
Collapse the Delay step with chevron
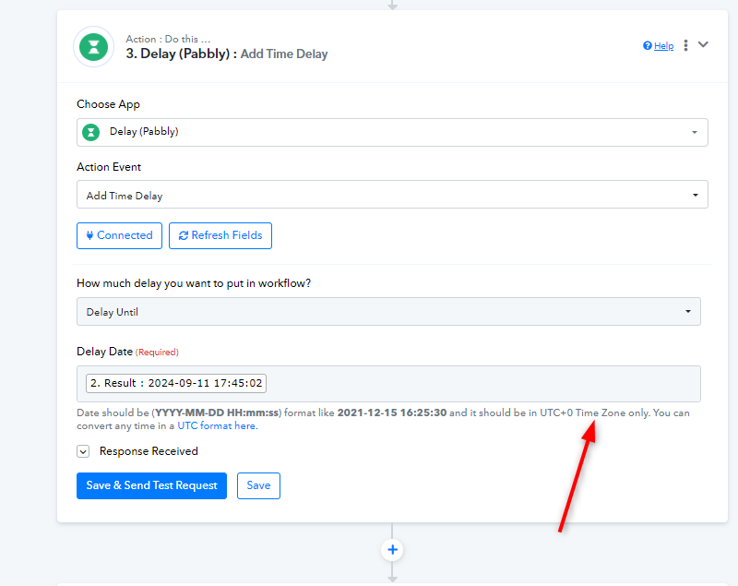coord(703,44)
